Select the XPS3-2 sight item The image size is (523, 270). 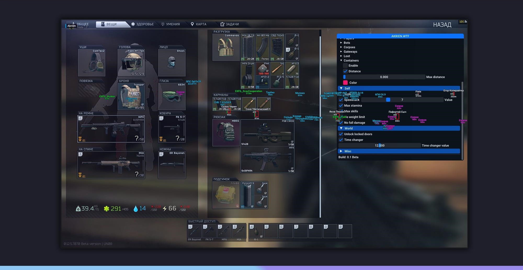[x=263, y=82]
